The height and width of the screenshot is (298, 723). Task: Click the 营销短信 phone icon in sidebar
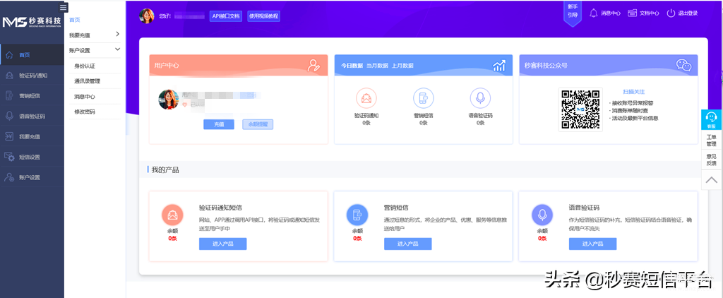coord(9,96)
